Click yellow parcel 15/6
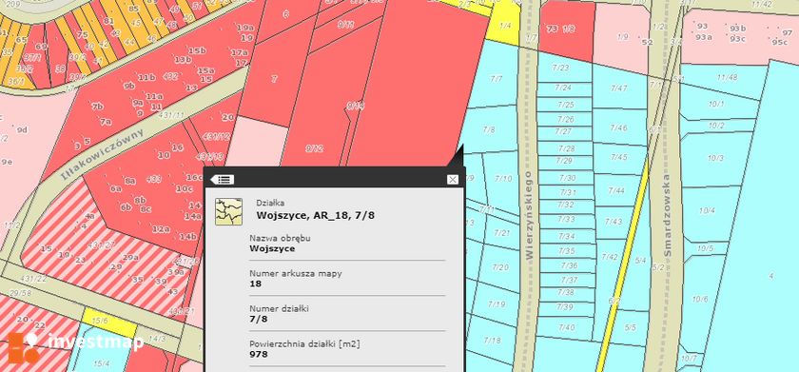 101,320
